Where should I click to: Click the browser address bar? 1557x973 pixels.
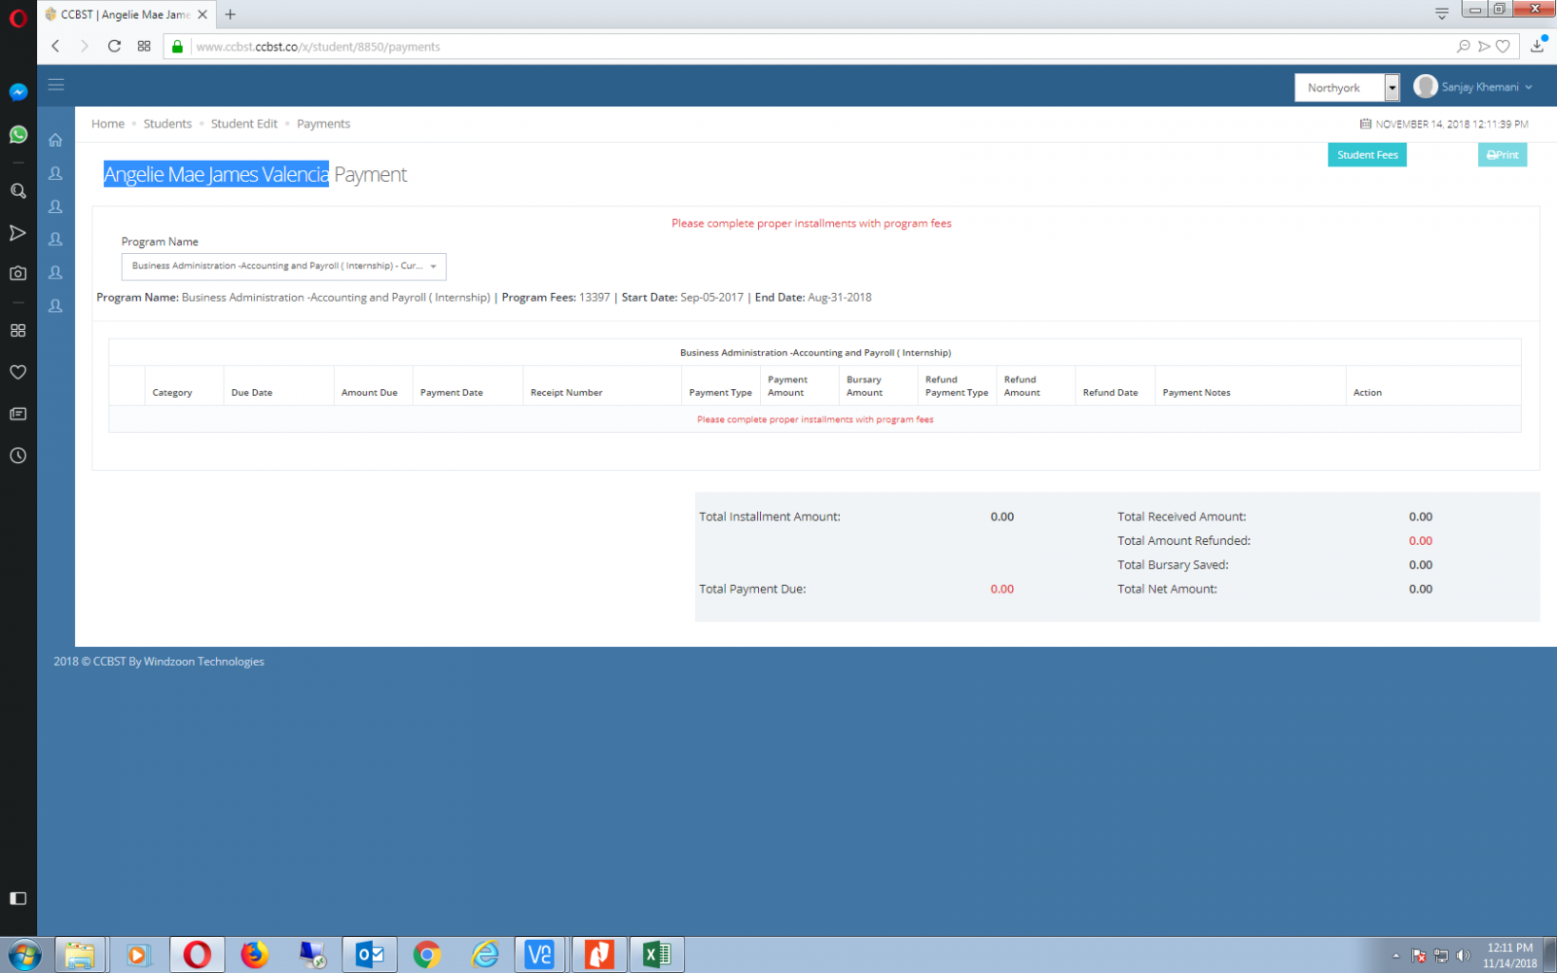(778, 47)
